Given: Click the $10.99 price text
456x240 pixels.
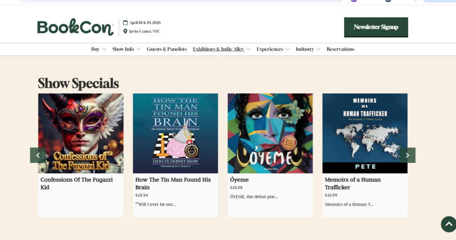Looking at the screenshot, I should [x=331, y=195].
